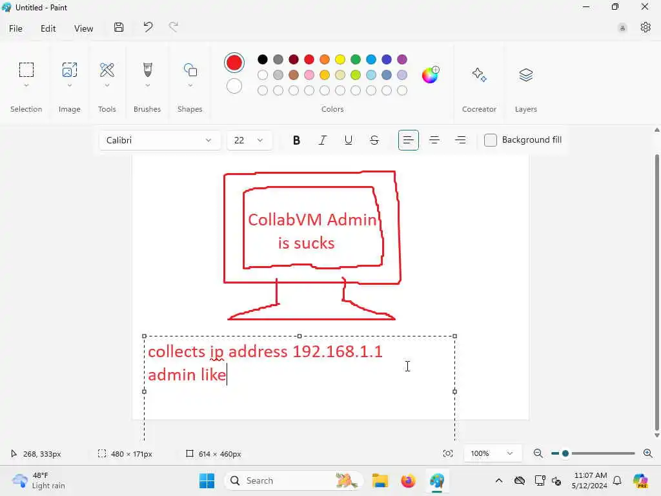661x496 pixels.
Task: Open the Edit colors wheel
Action: click(x=431, y=75)
